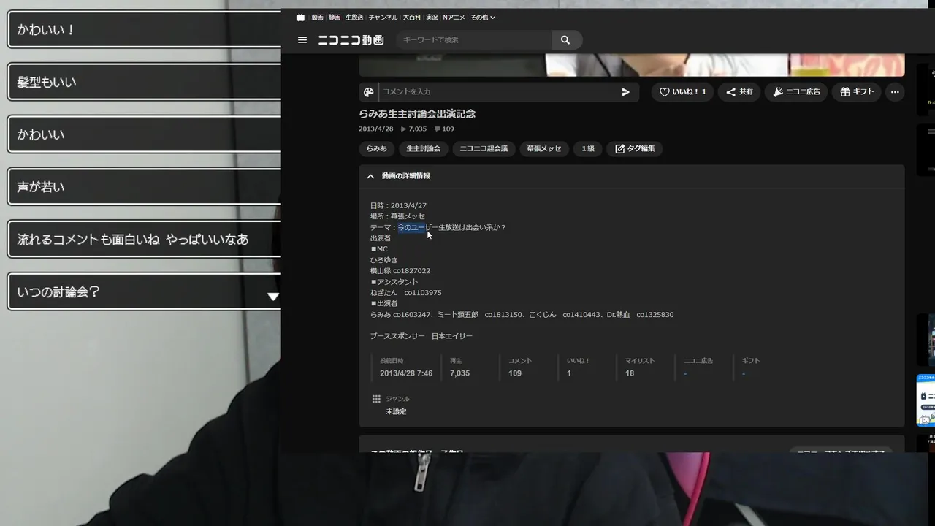
Task: Click the 共有 share button
Action: pos(739,92)
